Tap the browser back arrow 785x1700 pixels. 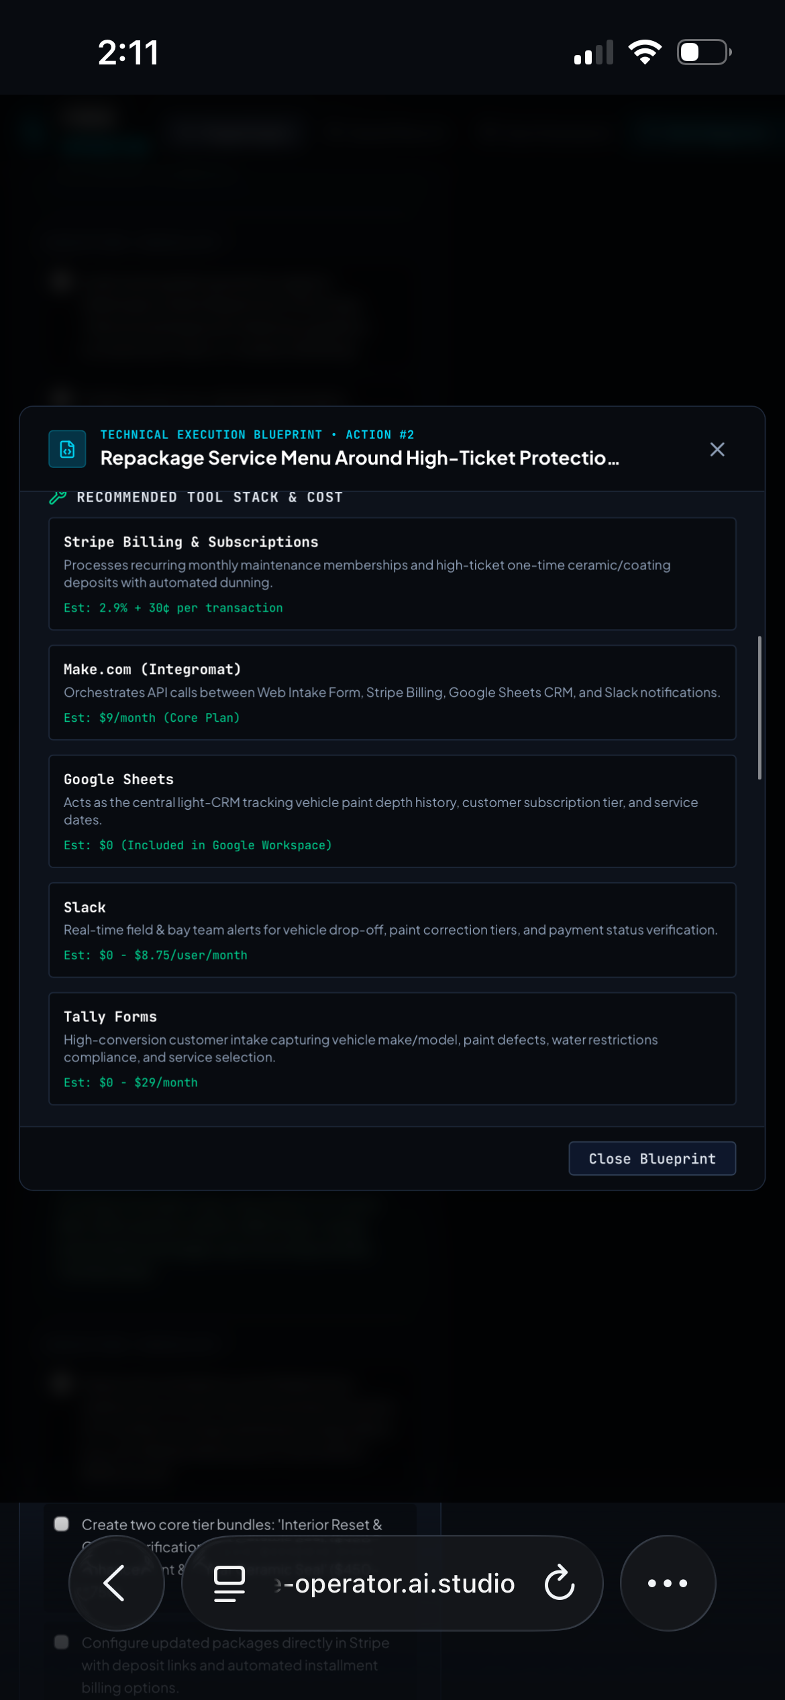tap(115, 1583)
